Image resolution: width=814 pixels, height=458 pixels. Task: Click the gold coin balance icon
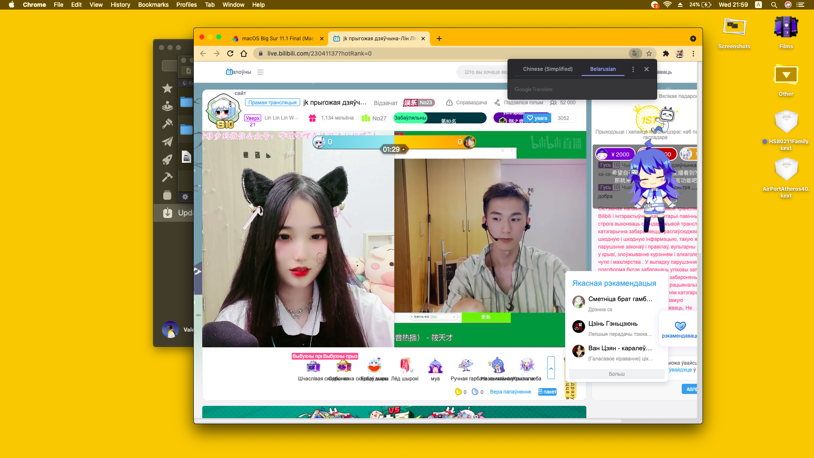pyautogui.click(x=458, y=392)
